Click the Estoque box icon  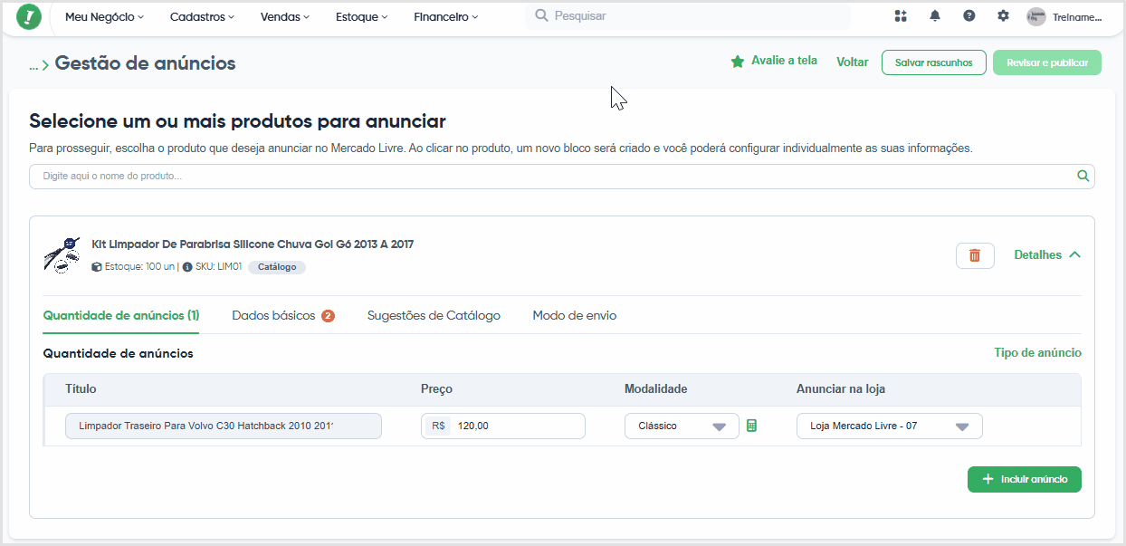pyautogui.click(x=97, y=267)
